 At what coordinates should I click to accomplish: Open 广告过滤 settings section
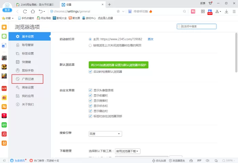click(28, 79)
